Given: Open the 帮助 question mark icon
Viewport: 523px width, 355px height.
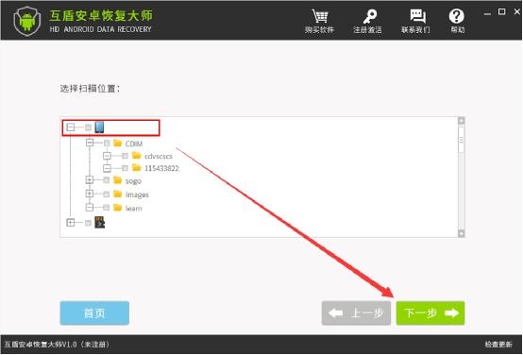Looking at the screenshot, I should 456,16.
